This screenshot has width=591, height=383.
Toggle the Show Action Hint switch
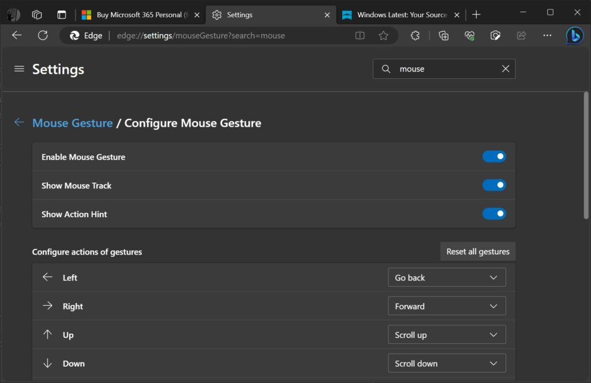click(494, 213)
